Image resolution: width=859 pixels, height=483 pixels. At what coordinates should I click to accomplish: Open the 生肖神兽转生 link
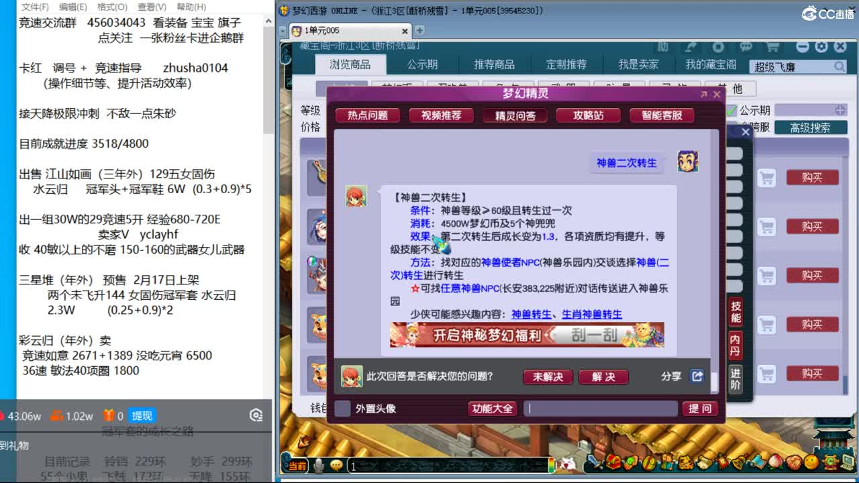[592, 314]
